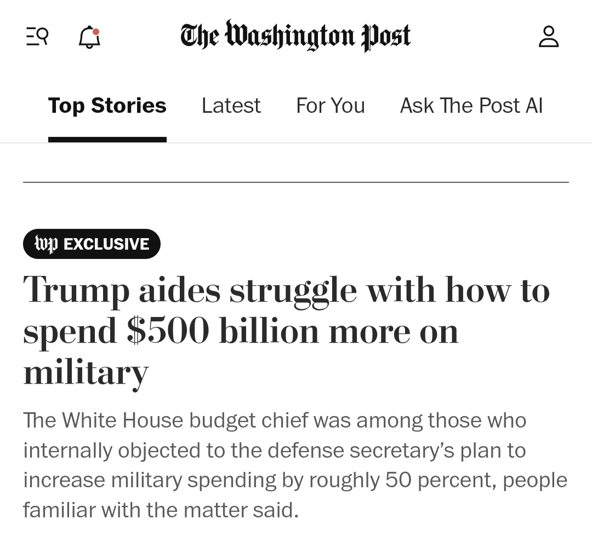
Task: Click the horizontal divider above the Exclusive article
Action: [295, 182]
